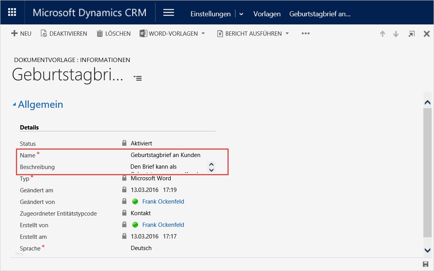Click the Frank Ockenfeld link under Erstellt von

pyautogui.click(x=163, y=225)
